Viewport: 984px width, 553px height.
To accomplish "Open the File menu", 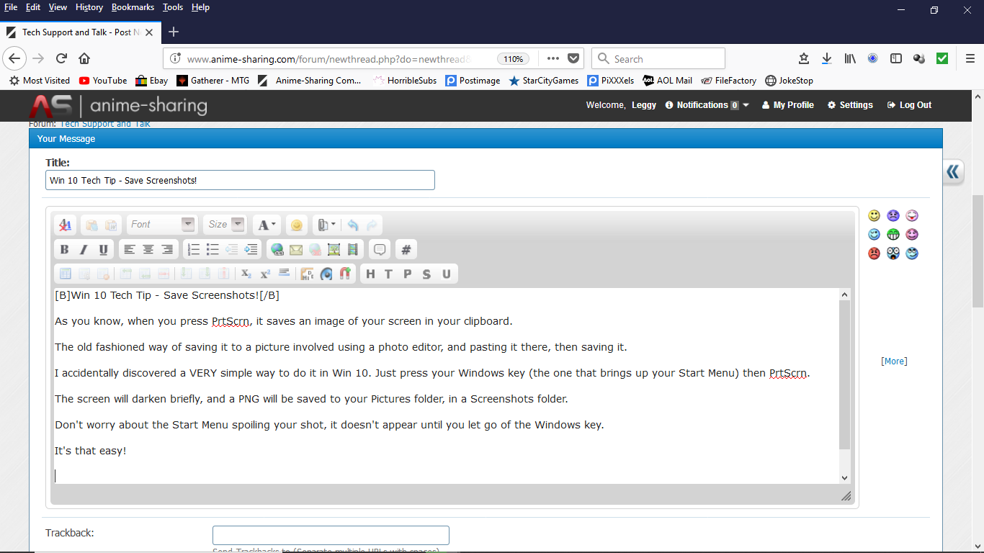I will (11, 7).
